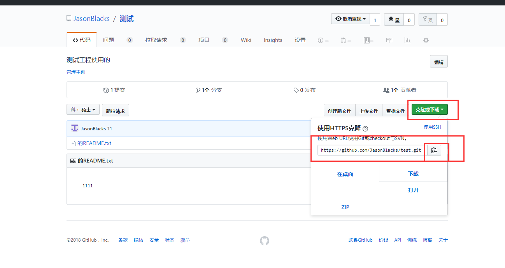This screenshot has width=505, height=268.
Task: Switch to the 项目 tab
Action: 204,40
